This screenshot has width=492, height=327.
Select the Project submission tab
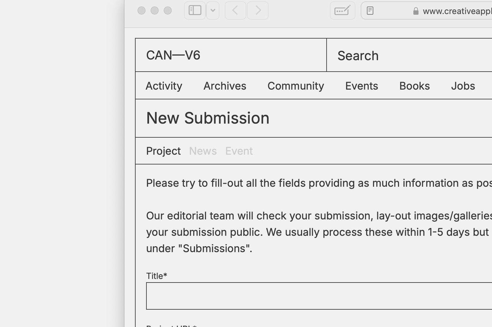pyautogui.click(x=163, y=151)
